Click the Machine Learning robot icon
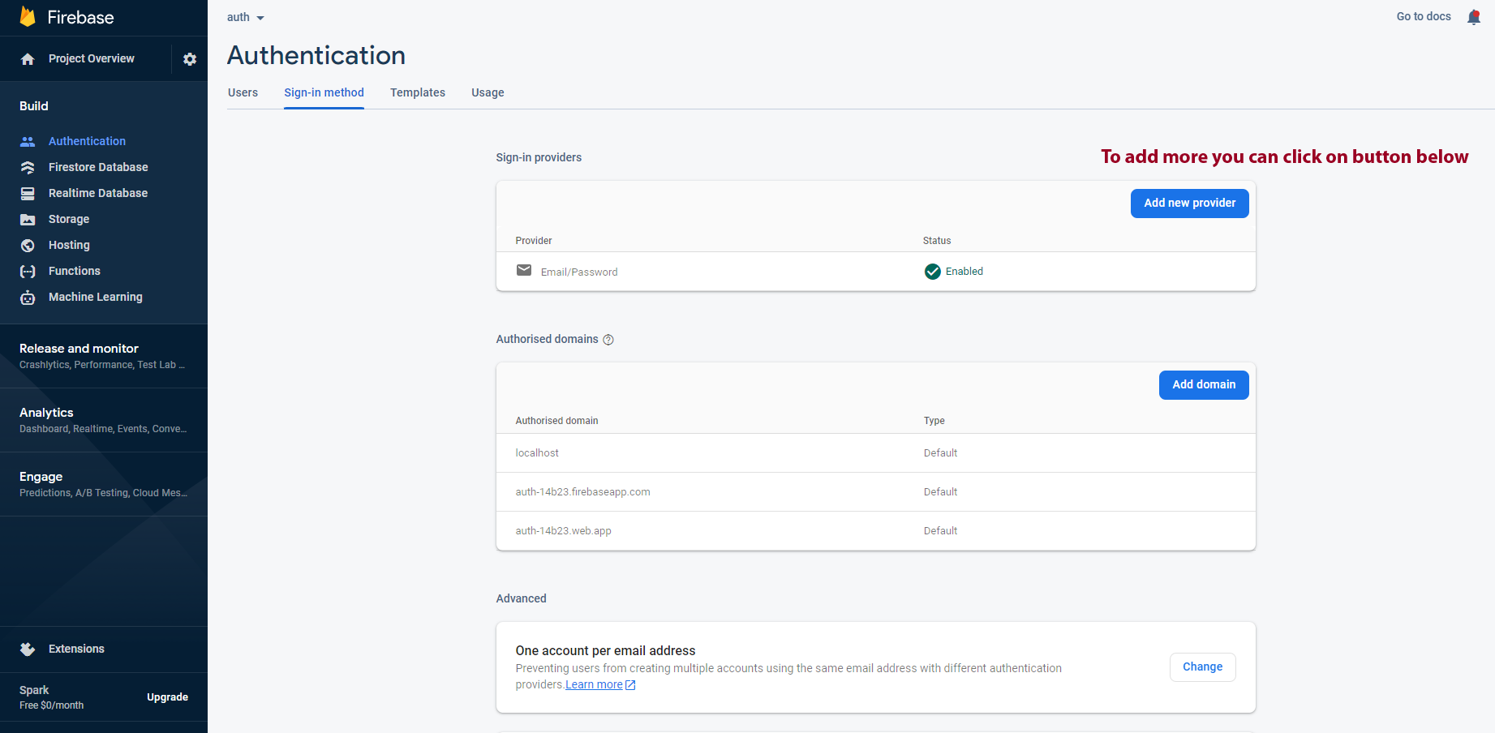The height and width of the screenshot is (733, 1495). (28, 297)
